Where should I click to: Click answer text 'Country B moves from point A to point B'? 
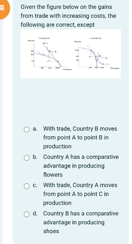point(80,138)
